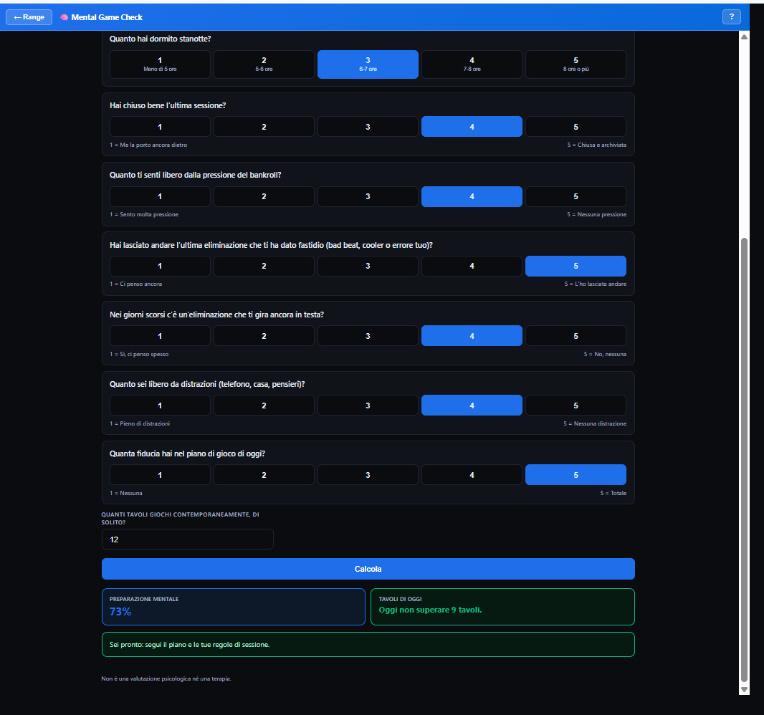Rate 1 for 'Hai lasciato andare l'ultima eliminazione'
Viewport: 764px width, 715px height.
(160, 266)
